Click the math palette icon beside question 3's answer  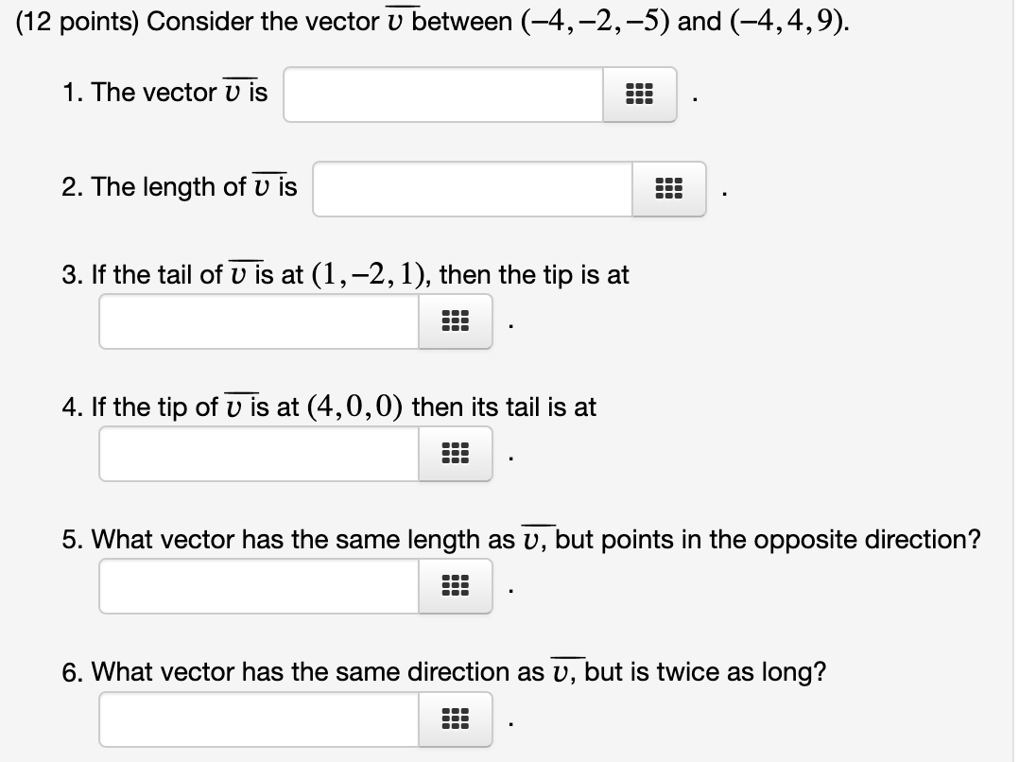tap(455, 321)
